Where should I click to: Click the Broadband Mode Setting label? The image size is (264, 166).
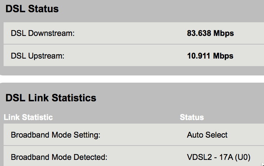(x=55, y=135)
